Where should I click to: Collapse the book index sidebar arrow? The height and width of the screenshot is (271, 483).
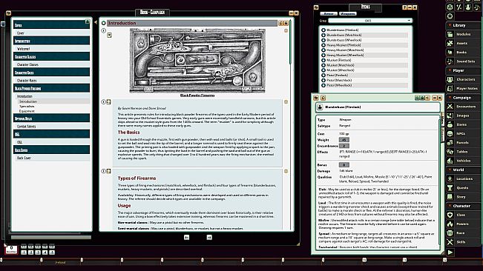tap(96, 22)
